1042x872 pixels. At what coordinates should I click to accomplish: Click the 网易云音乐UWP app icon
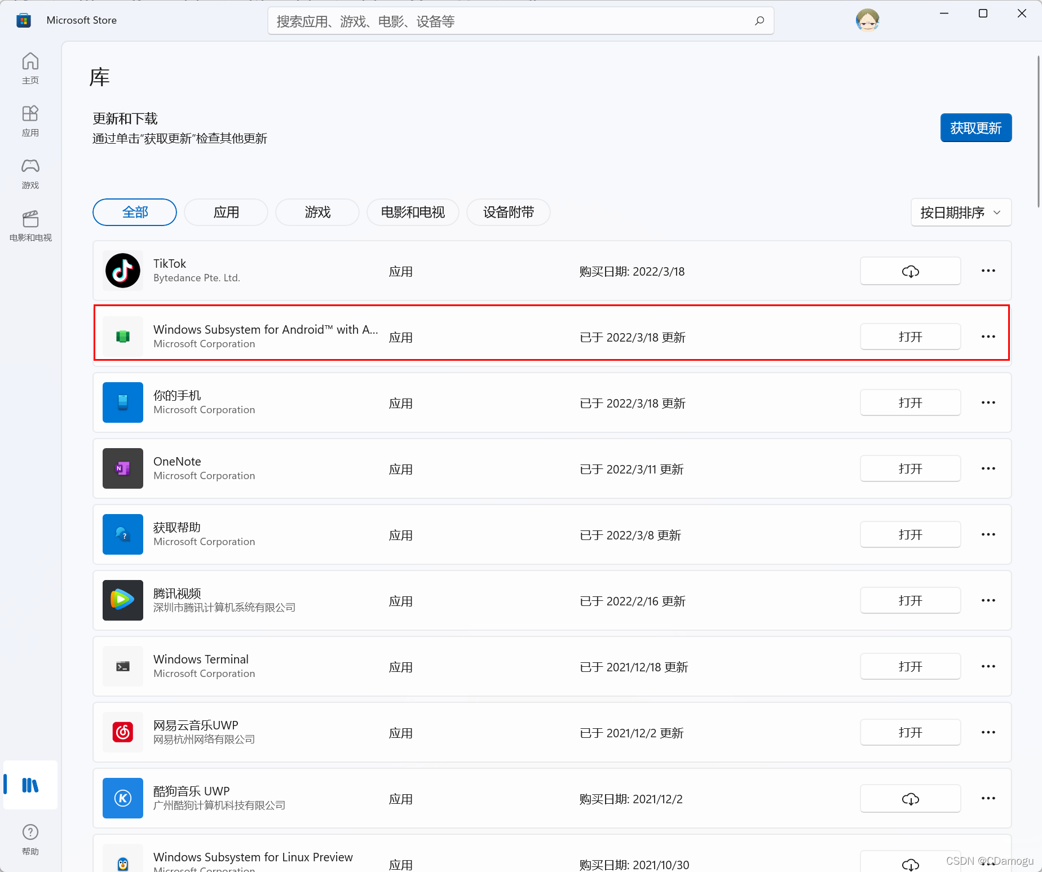(123, 732)
